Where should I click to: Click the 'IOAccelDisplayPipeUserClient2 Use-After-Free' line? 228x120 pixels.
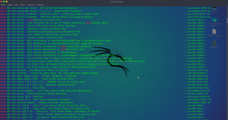(x=40, y=31)
